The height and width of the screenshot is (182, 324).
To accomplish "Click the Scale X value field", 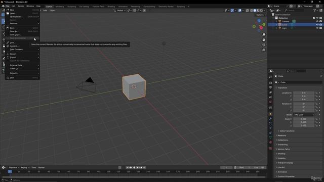I will [x=304, y=119].
